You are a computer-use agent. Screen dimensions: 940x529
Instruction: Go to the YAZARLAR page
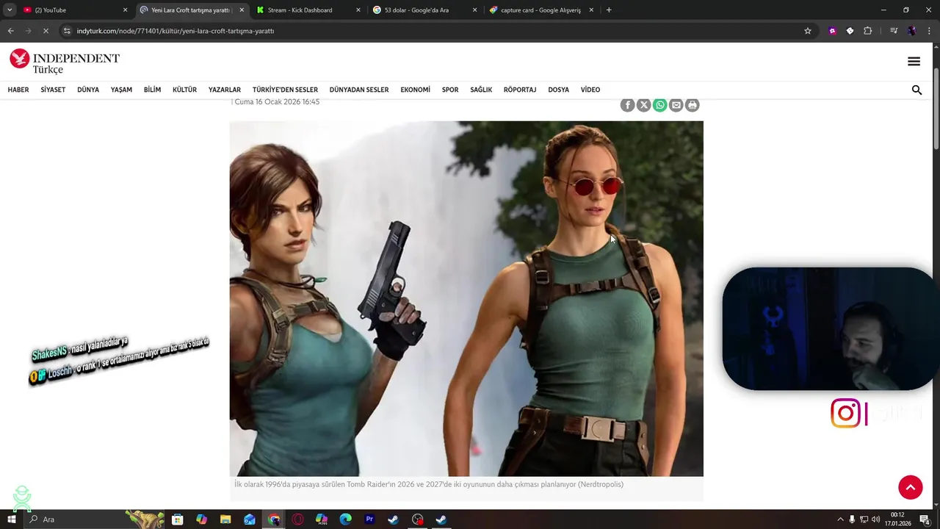coord(225,90)
